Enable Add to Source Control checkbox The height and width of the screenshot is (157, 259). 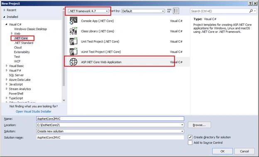[190, 142]
